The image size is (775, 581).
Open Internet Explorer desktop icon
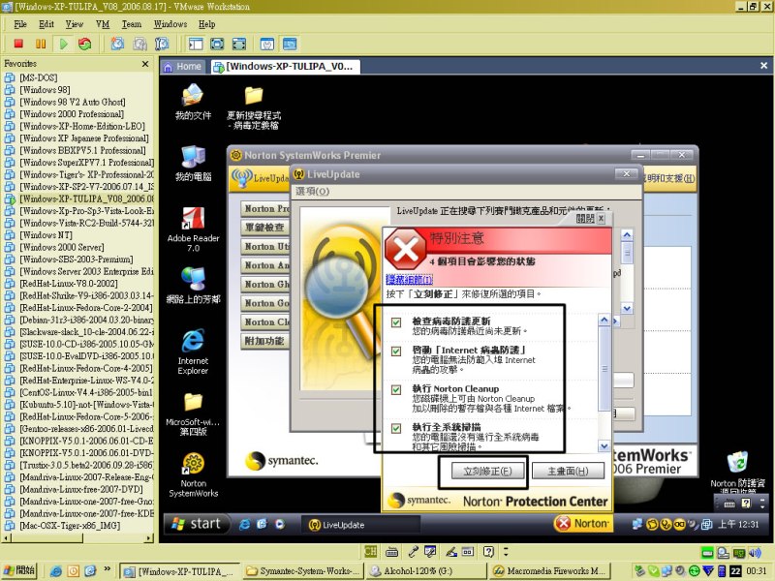[x=193, y=352]
